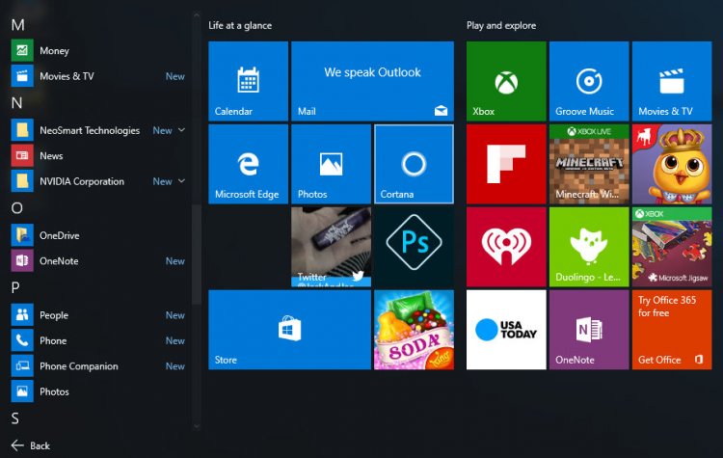
Task: Open Photos in the app list
Action: [97, 391]
